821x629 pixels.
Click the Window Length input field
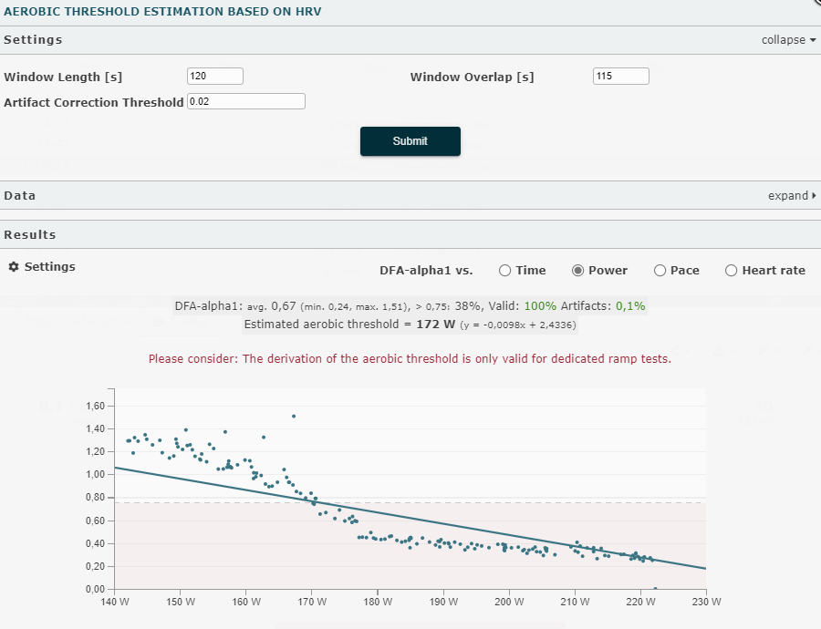[214, 76]
